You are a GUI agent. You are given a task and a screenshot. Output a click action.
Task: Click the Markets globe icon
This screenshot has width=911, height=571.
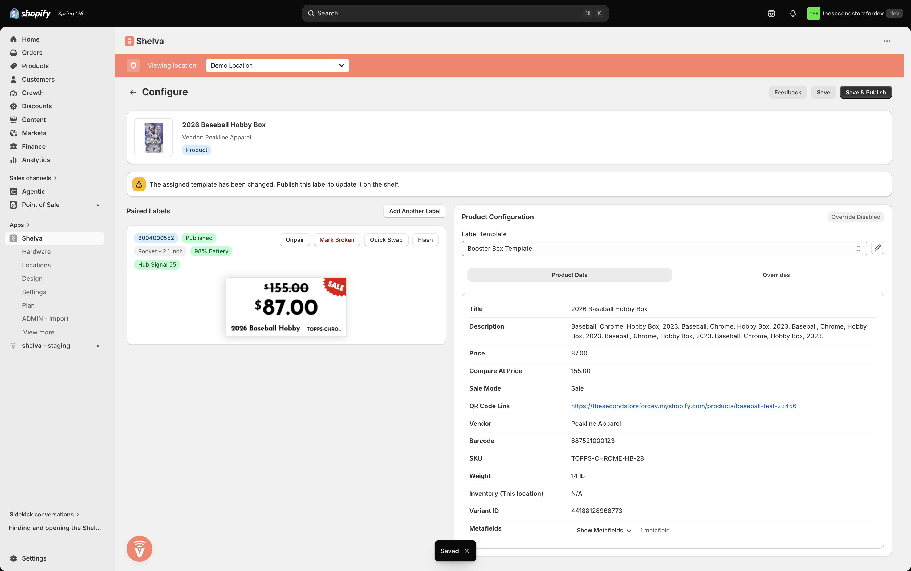point(14,133)
